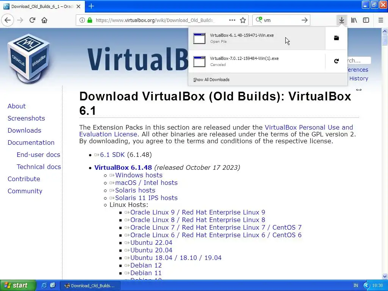Viewport: 388px width, 291px height.
Task: Open the Library toolbar button
Action: click(354, 20)
